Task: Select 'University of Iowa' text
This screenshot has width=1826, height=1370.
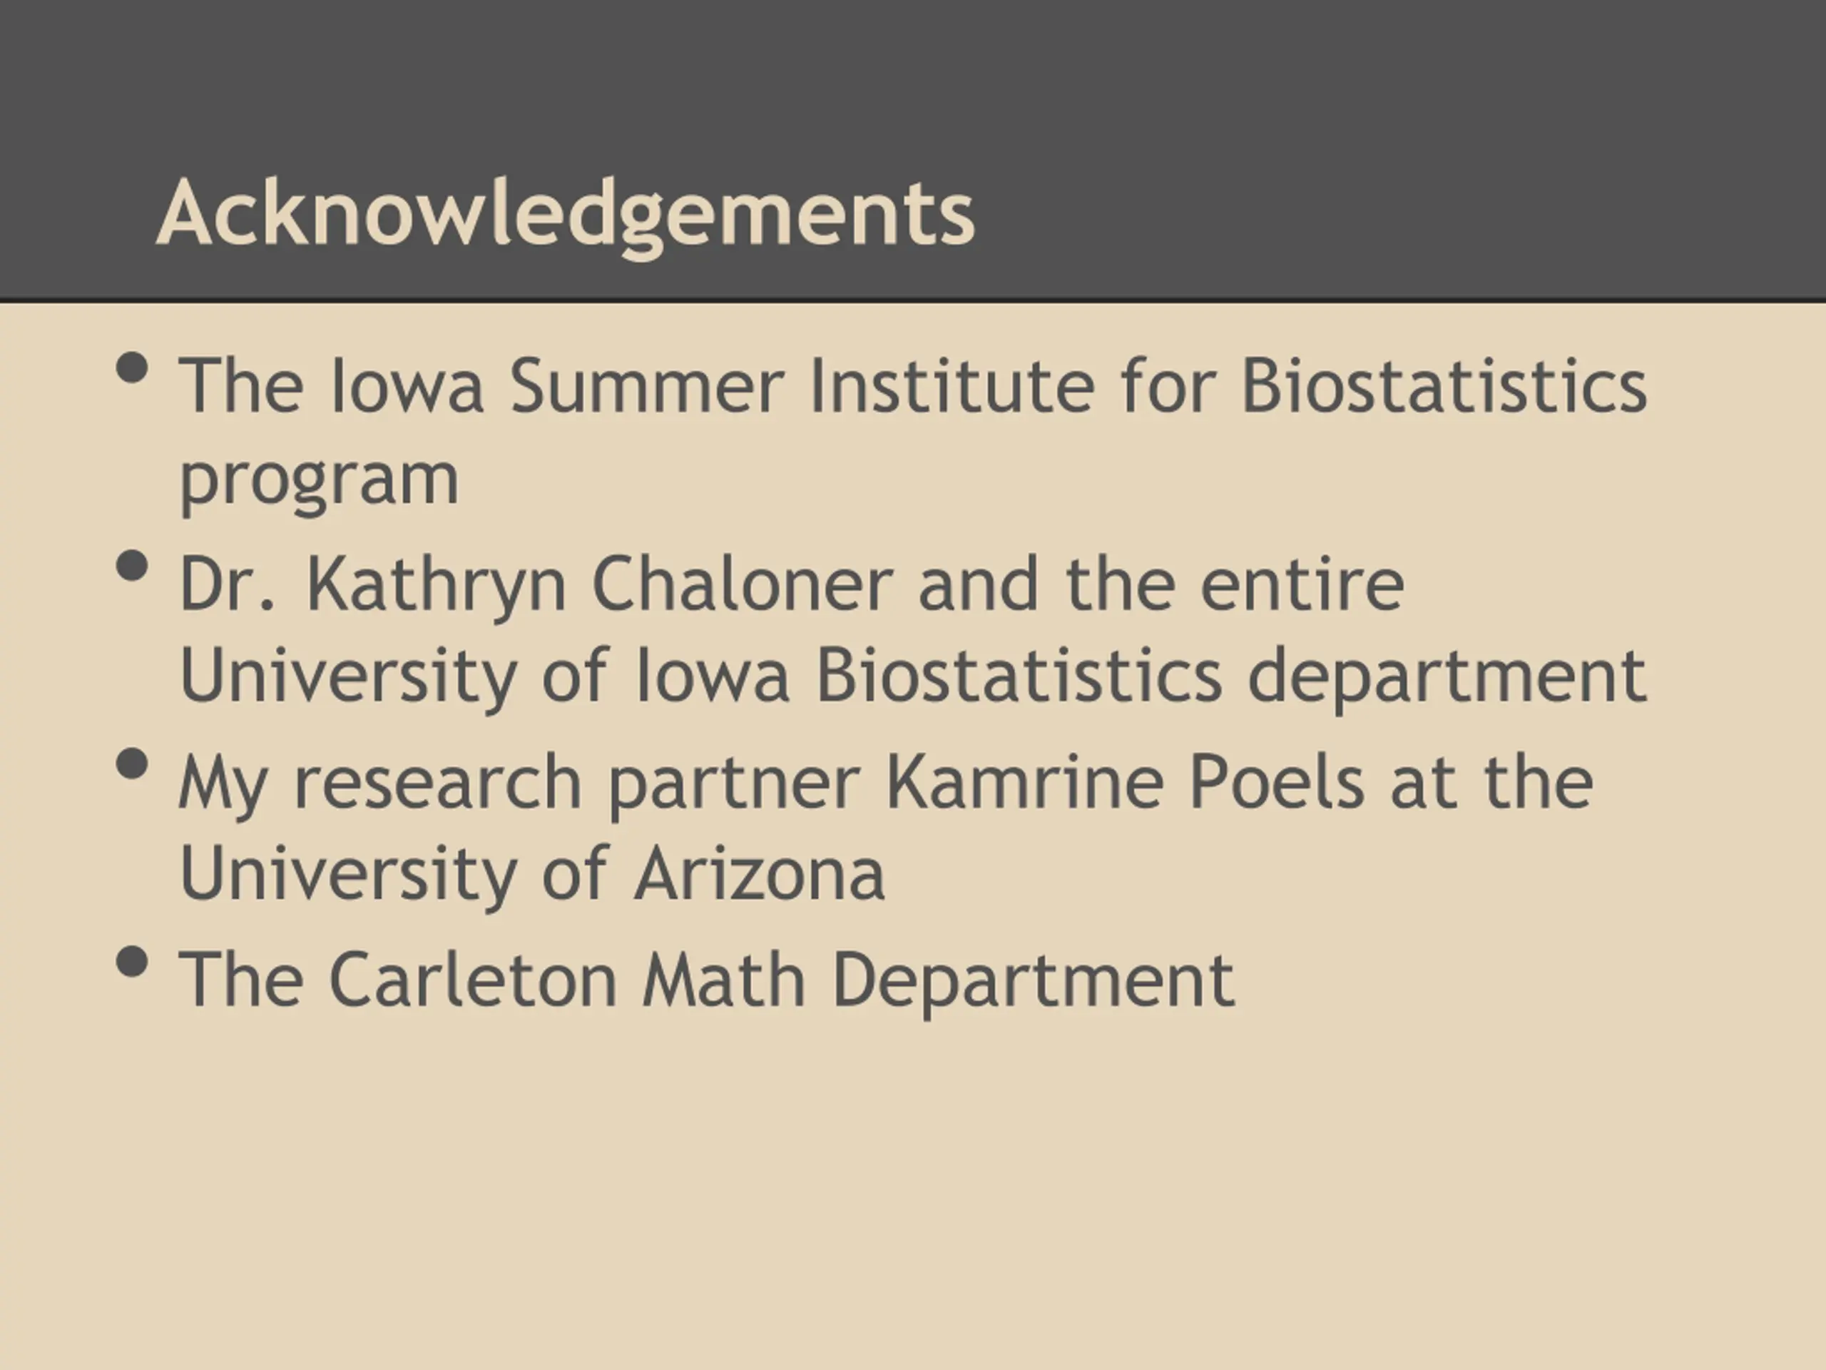Action: click(x=484, y=676)
